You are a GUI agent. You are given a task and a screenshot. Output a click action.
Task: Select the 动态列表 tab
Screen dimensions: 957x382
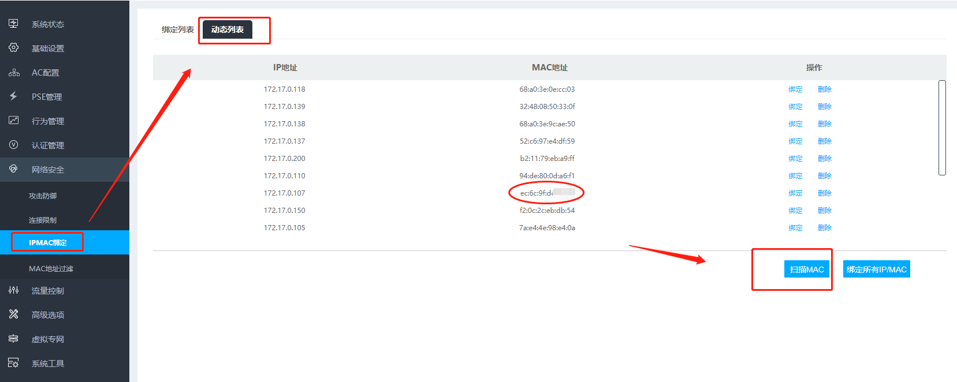(x=227, y=29)
